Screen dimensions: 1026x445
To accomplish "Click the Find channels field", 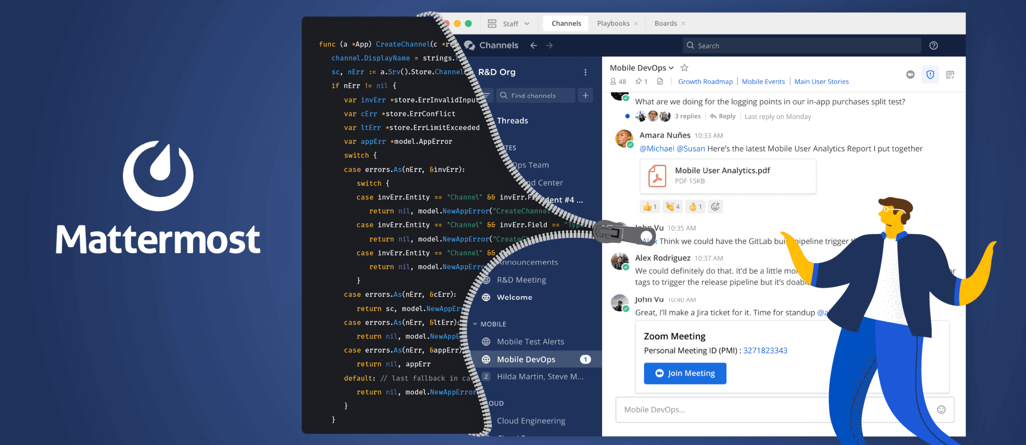I will [535, 95].
